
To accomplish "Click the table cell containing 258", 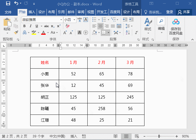I will click(x=102, y=109).
